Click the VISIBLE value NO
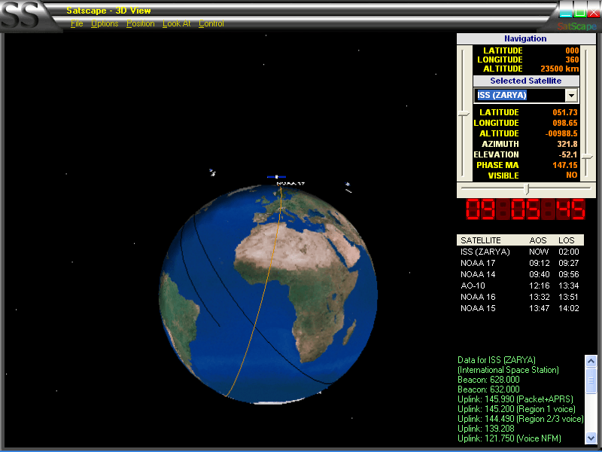Image resolution: width=602 pixels, height=452 pixels. click(x=572, y=176)
